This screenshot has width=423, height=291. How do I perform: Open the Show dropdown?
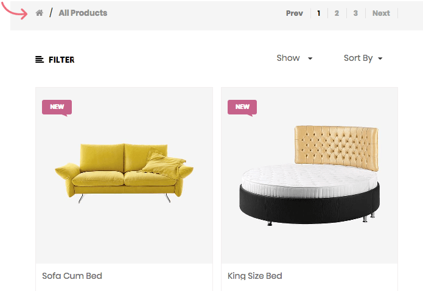point(294,58)
